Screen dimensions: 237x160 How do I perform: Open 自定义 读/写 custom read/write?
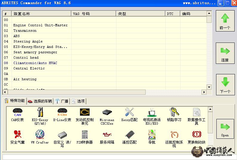coord(62,139)
